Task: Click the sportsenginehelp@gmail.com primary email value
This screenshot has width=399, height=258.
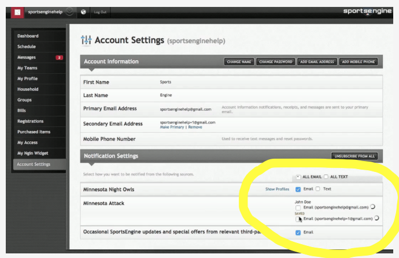Action: (186, 109)
